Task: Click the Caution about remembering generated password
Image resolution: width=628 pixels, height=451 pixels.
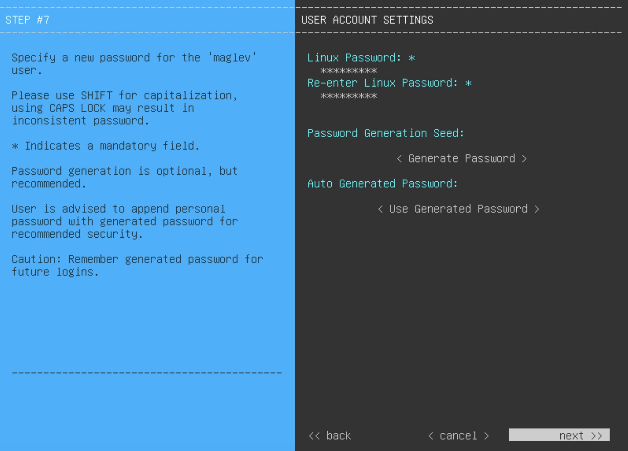Action: (137, 266)
